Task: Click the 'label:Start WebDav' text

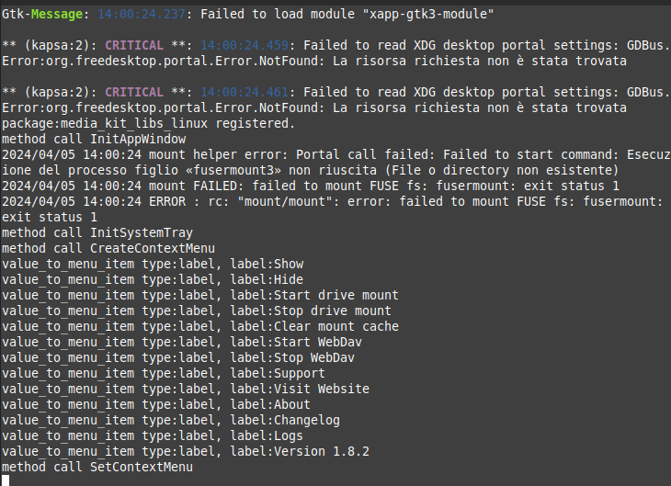Action: pos(296,342)
